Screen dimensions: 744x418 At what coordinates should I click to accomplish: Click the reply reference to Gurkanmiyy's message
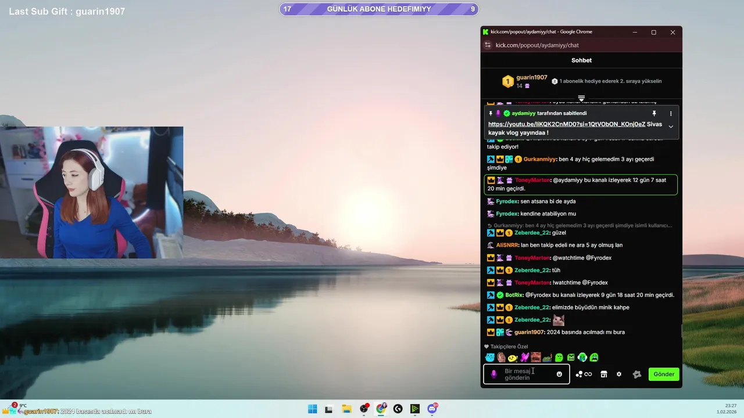pyautogui.click(x=580, y=225)
